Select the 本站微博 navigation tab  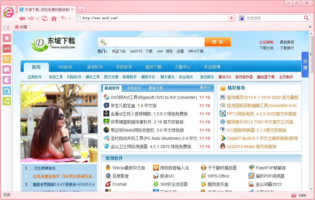click(x=212, y=67)
